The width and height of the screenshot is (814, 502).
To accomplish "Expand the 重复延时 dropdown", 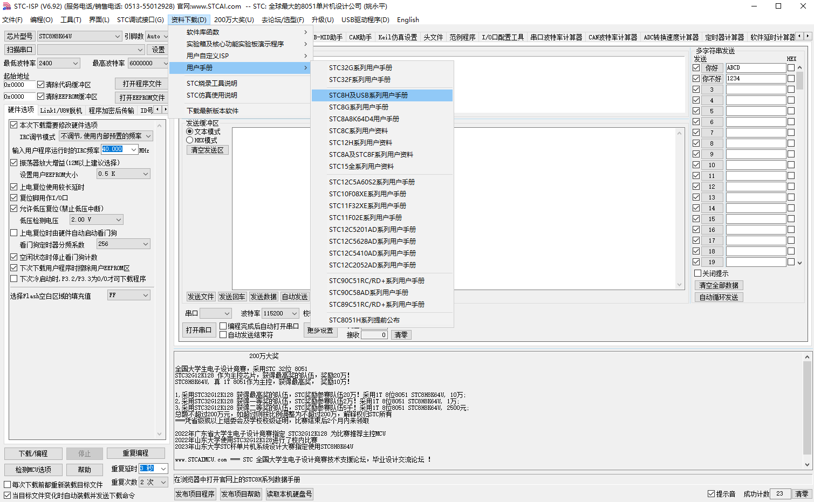I will (153, 469).
